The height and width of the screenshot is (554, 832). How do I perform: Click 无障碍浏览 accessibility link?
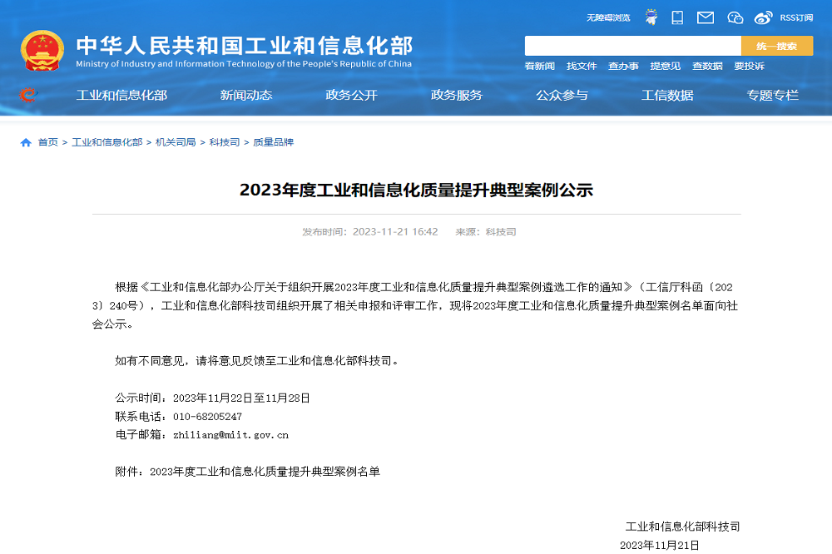coord(608,17)
